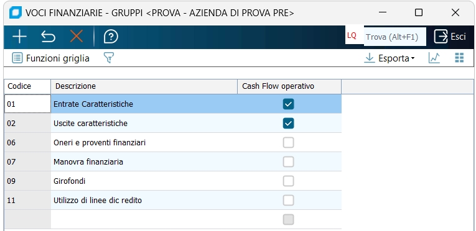The width and height of the screenshot is (476, 231).
Task: Sort by the Descrizione column header
Action: click(x=144, y=86)
